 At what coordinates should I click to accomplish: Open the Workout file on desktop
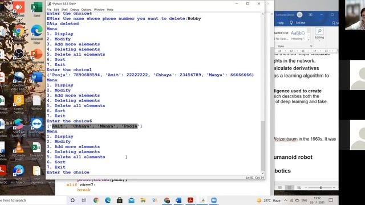pyautogui.click(x=36, y=102)
